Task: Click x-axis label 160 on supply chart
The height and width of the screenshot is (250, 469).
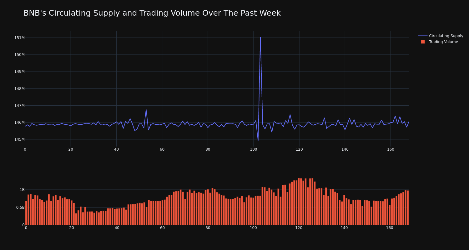Action: coord(391,149)
